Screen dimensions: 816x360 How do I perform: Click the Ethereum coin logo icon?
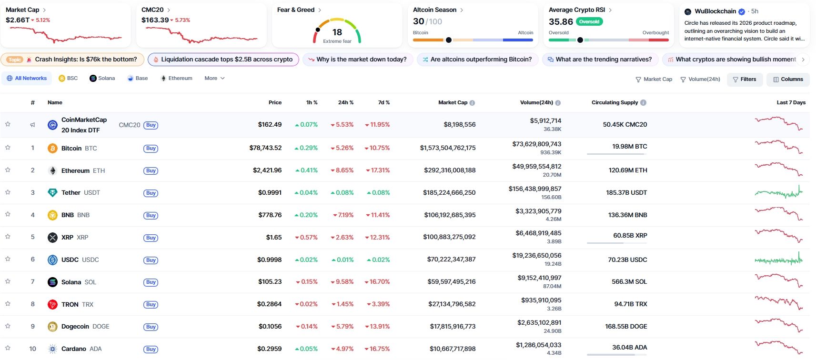click(x=52, y=170)
